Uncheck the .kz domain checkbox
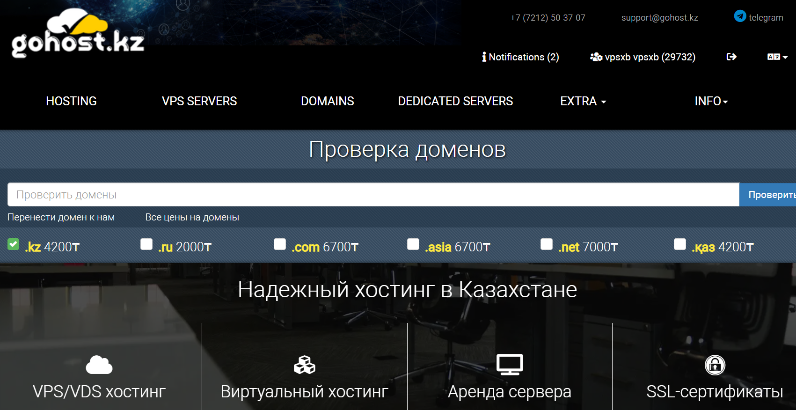The image size is (796, 410). tap(14, 244)
